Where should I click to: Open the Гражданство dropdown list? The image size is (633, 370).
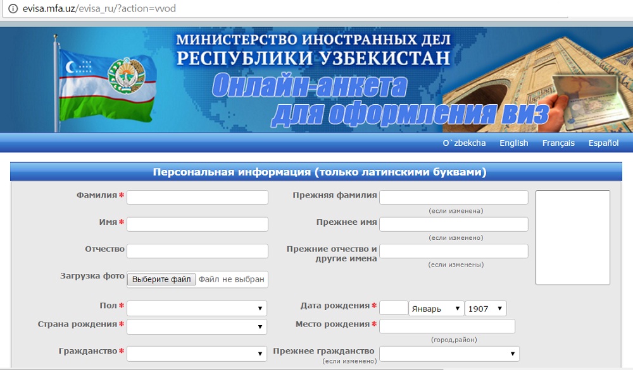click(x=197, y=353)
